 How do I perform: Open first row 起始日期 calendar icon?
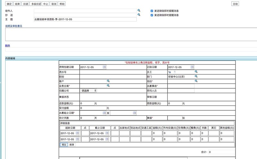[77, 133]
